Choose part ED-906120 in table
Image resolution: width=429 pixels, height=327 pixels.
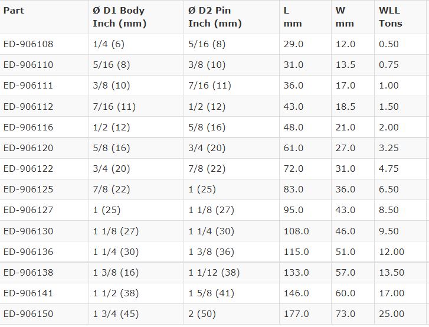28,148
